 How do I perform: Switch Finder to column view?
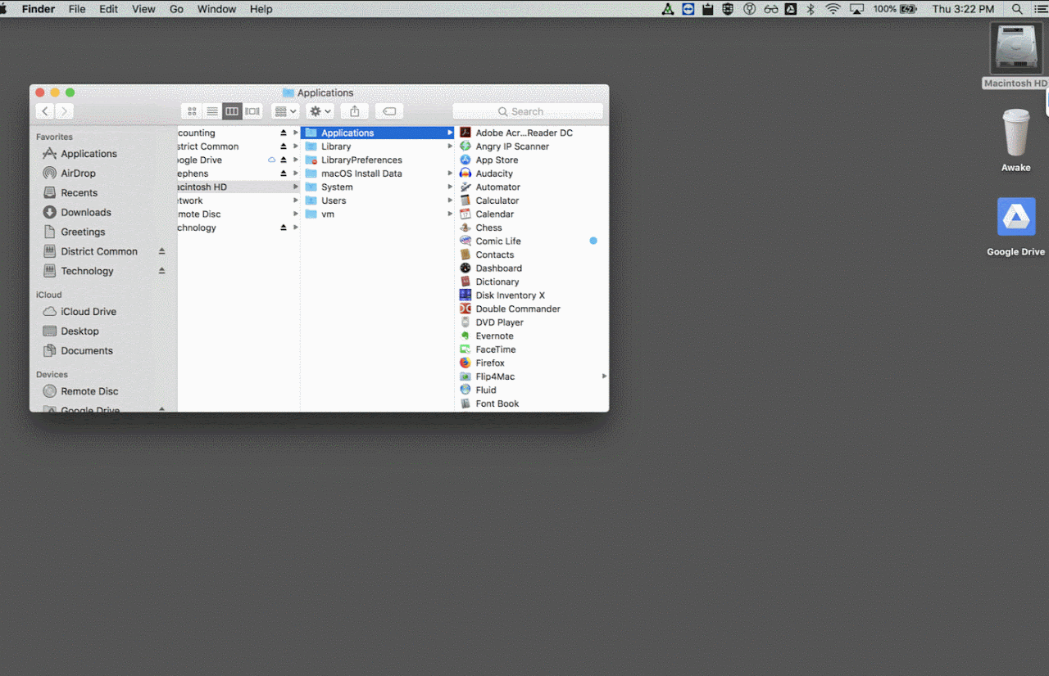232,111
